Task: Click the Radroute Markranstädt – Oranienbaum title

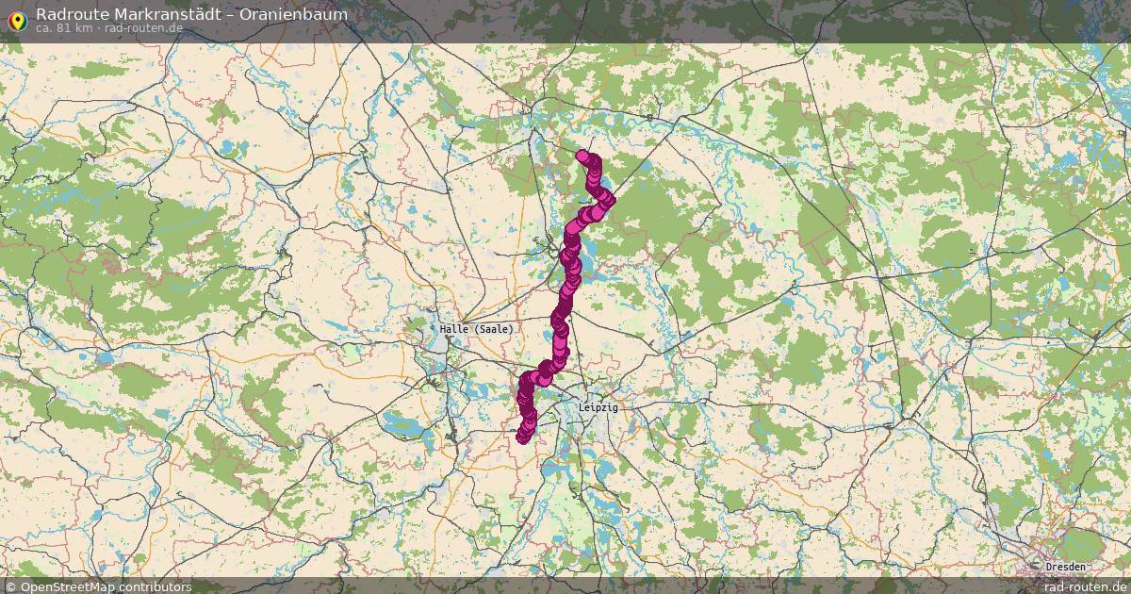Action: (191, 14)
